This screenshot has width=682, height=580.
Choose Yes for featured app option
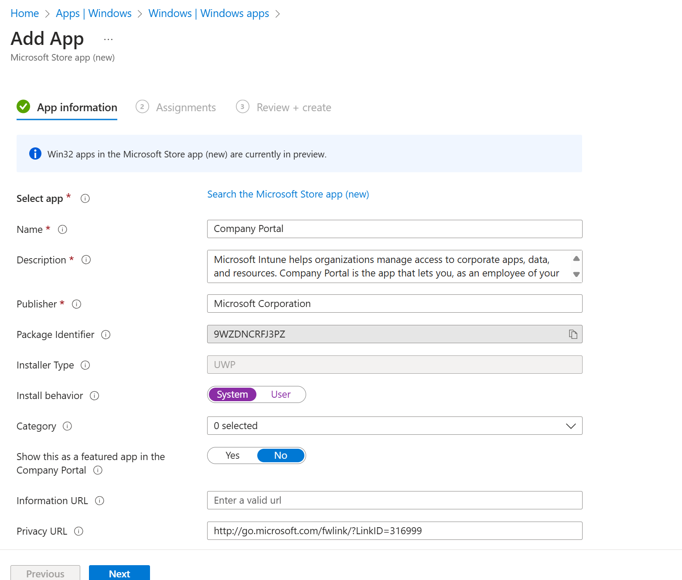point(232,456)
